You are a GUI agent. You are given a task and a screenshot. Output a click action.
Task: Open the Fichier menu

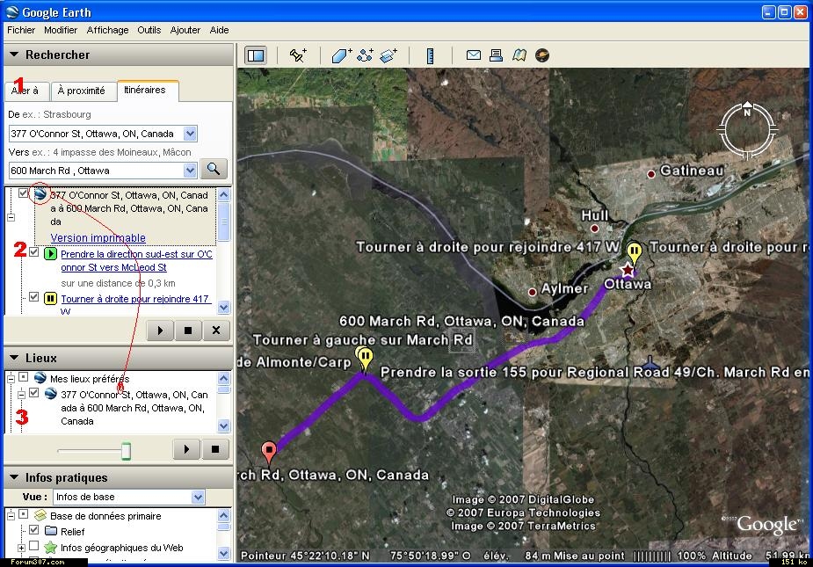click(x=21, y=30)
